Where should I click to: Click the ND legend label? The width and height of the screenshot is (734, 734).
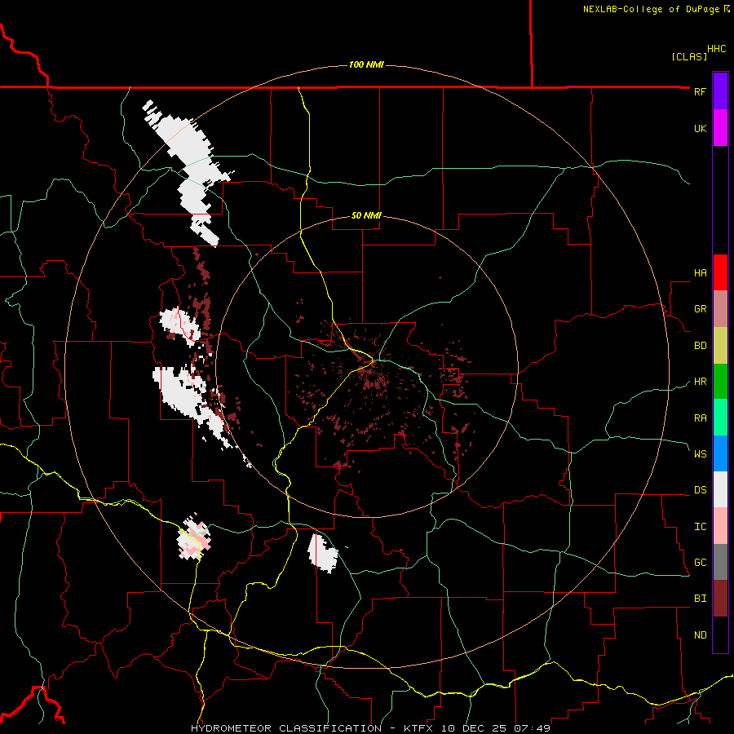click(x=700, y=635)
